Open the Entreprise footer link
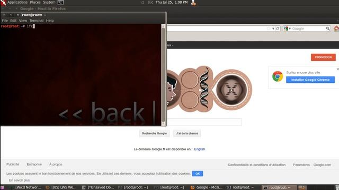 34,164
